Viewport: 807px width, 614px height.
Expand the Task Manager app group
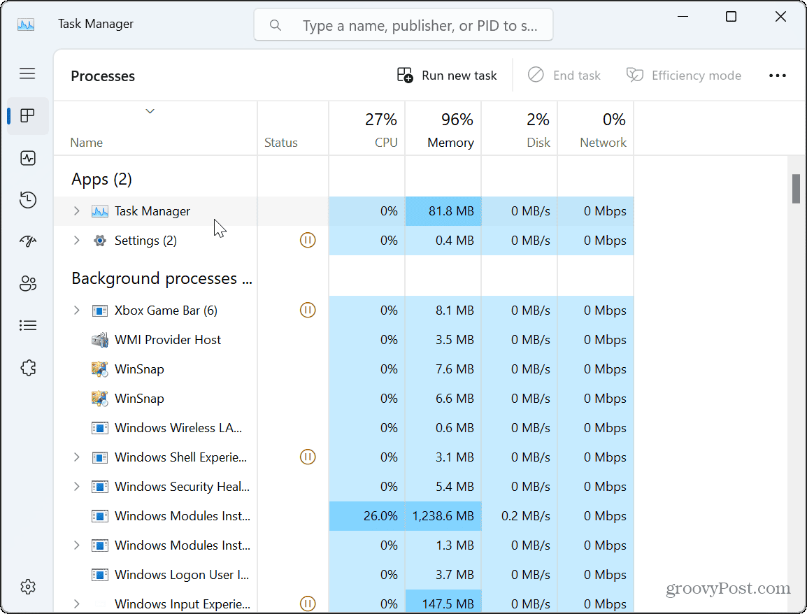[x=77, y=211]
